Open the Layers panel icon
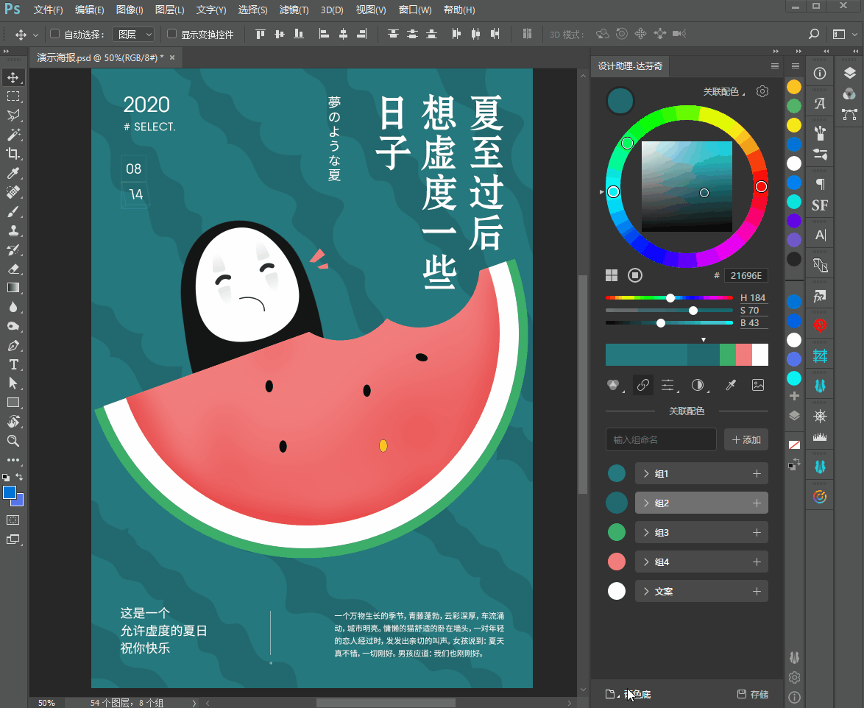Screen dimensions: 864x708 pyautogui.click(x=849, y=74)
